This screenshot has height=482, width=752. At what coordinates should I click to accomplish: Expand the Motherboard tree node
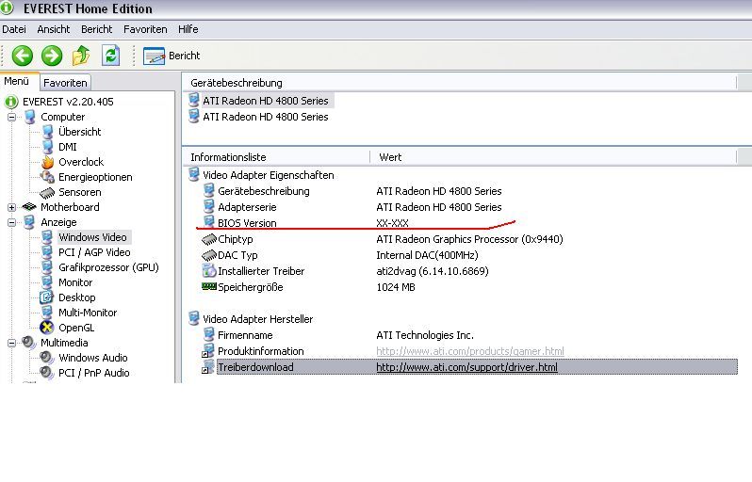[11, 207]
